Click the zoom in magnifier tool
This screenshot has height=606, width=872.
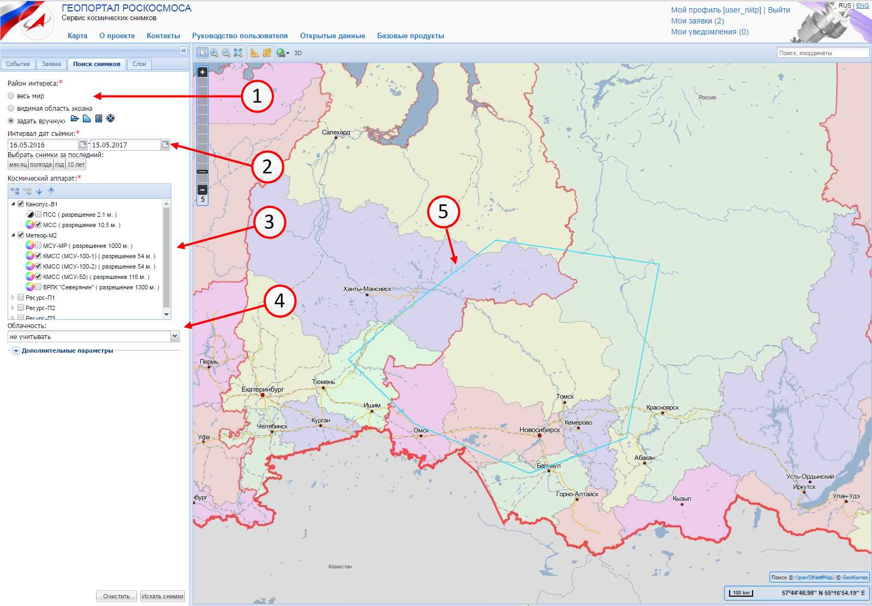214,53
